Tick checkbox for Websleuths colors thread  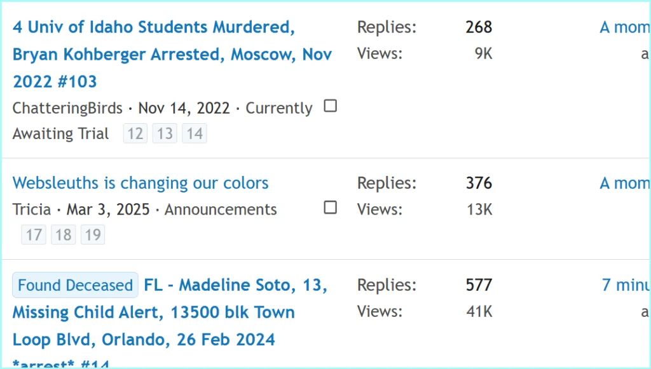tap(330, 208)
